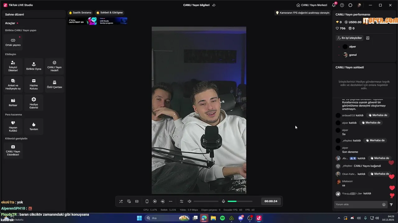This screenshot has height=223, width=398.
Task: Open the Ortak yayıncı co-host tool
Action: click(13, 42)
